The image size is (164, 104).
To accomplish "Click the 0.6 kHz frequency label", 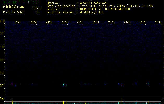I will [2, 99].
